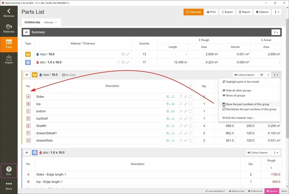Toggle the select-all checkbox in Description header

pos(191,86)
